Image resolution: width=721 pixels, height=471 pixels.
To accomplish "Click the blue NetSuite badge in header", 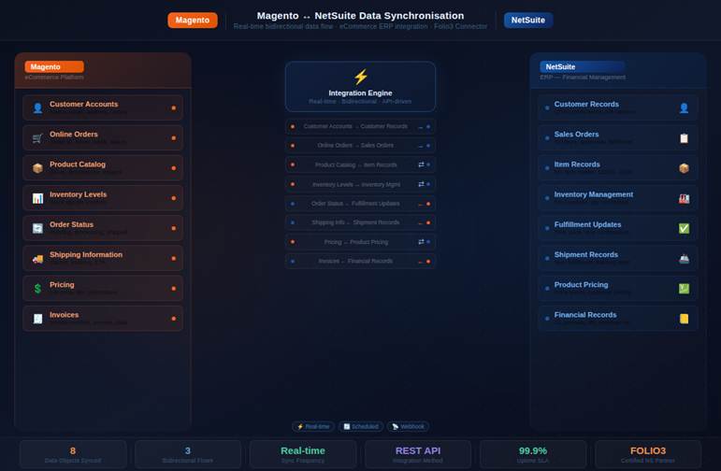I will [x=527, y=21].
